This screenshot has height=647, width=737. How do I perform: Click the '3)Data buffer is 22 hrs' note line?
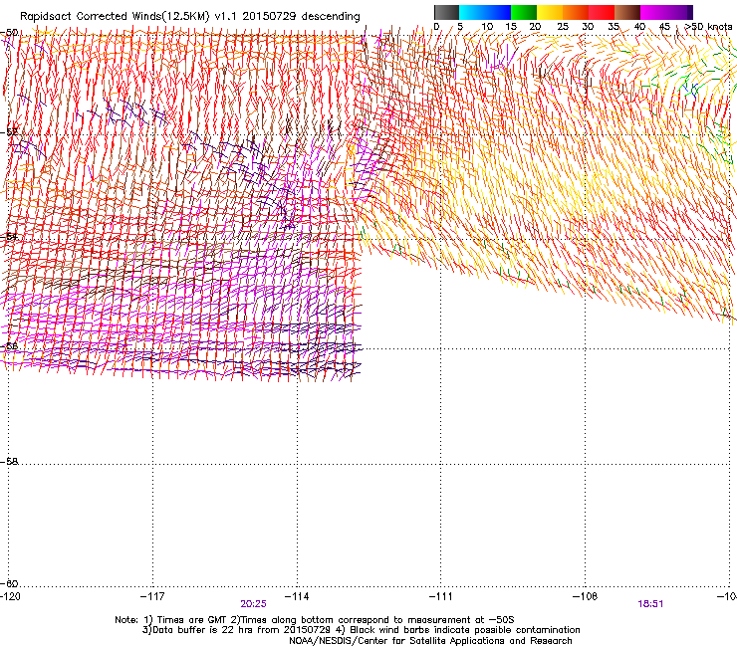361,630
